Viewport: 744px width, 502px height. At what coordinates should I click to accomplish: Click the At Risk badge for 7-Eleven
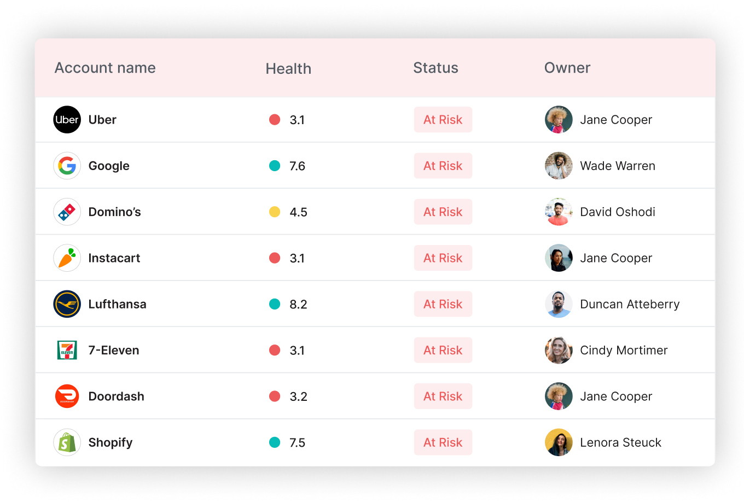pyautogui.click(x=443, y=350)
